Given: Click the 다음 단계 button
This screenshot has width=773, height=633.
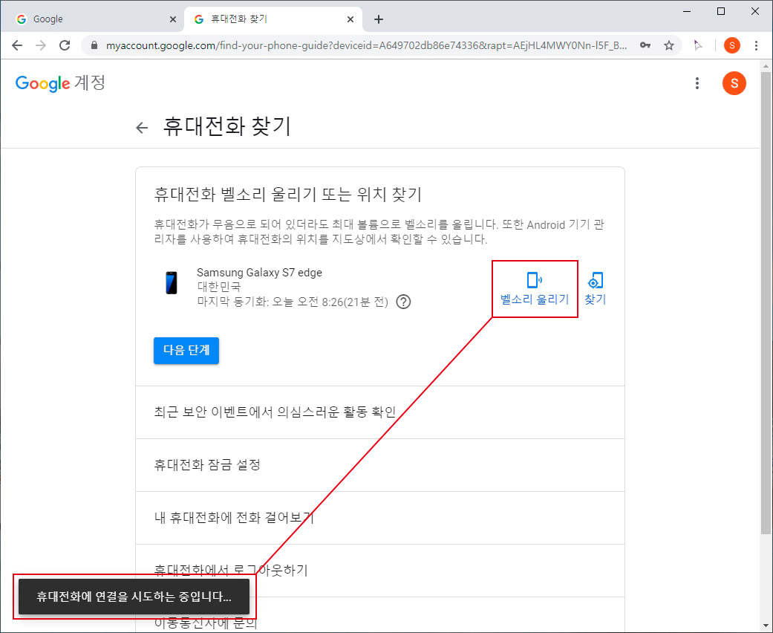Looking at the screenshot, I should tap(186, 350).
